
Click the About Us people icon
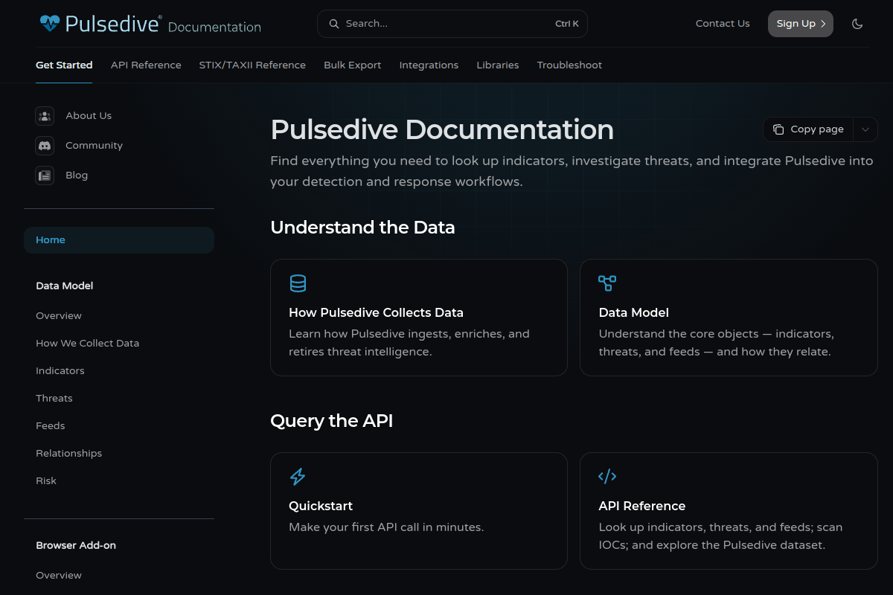pyautogui.click(x=45, y=116)
